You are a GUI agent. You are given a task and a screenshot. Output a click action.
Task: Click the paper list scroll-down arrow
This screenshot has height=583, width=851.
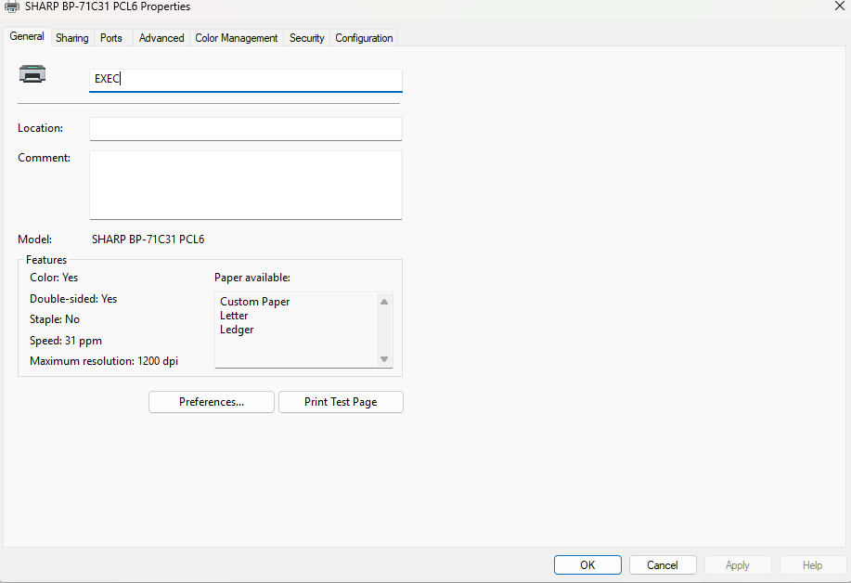point(384,359)
